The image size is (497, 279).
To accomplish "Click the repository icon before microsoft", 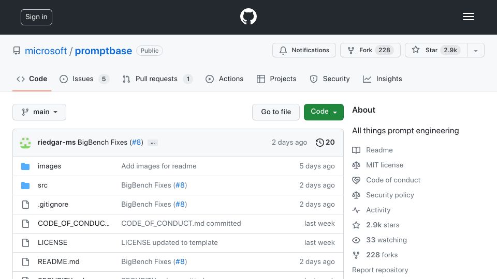I will (x=17, y=51).
